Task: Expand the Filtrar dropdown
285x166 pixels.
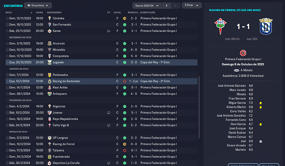Action: [192, 5]
